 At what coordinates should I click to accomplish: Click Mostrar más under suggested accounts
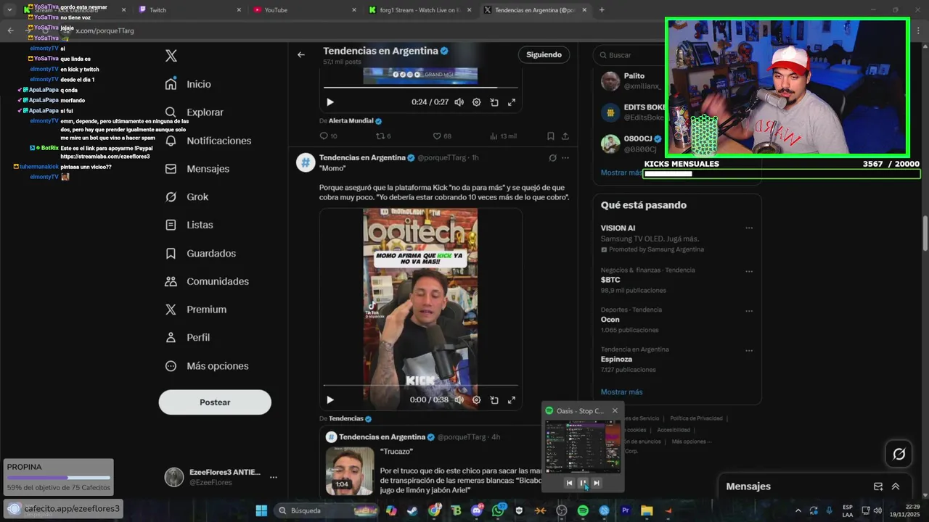point(621,173)
